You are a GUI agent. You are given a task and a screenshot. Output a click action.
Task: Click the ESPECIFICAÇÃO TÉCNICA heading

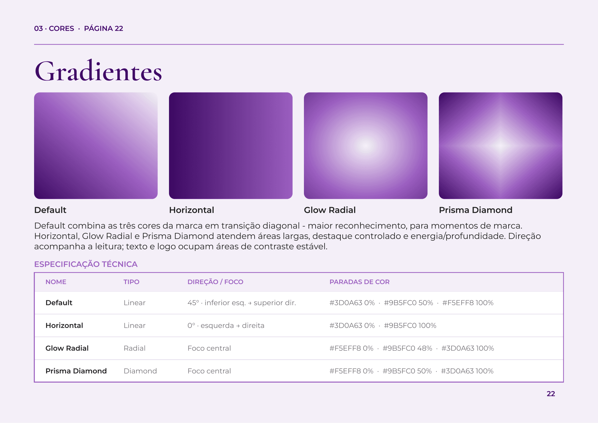click(86, 264)
